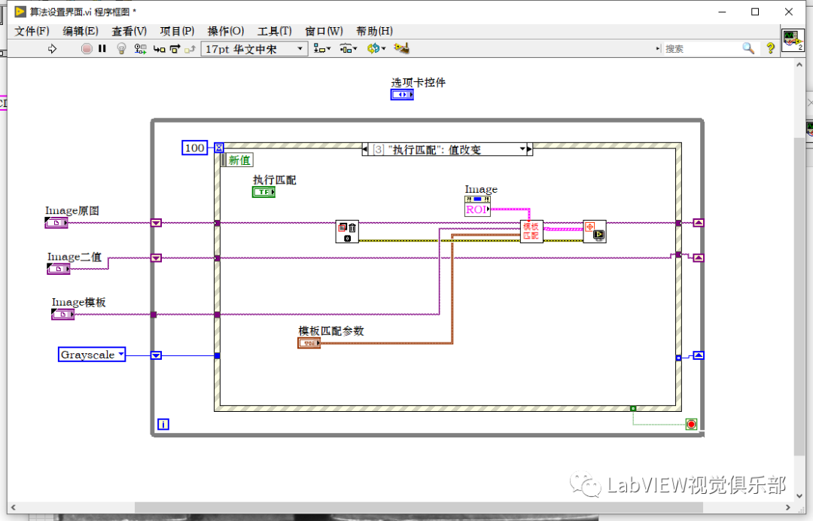Click the VI icon pane at top right
813x521 pixels.
[x=793, y=41]
